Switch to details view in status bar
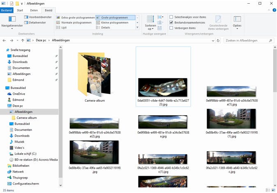This screenshot has height=193, width=277. pyautogui.click(x=268, y=190)
